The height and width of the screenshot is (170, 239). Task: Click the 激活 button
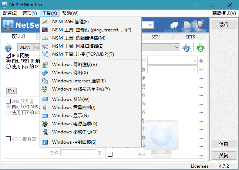[x=223, y=24]
